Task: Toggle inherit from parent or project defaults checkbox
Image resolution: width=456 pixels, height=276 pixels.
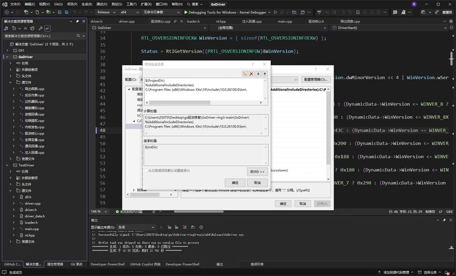Action: (146, 170)
